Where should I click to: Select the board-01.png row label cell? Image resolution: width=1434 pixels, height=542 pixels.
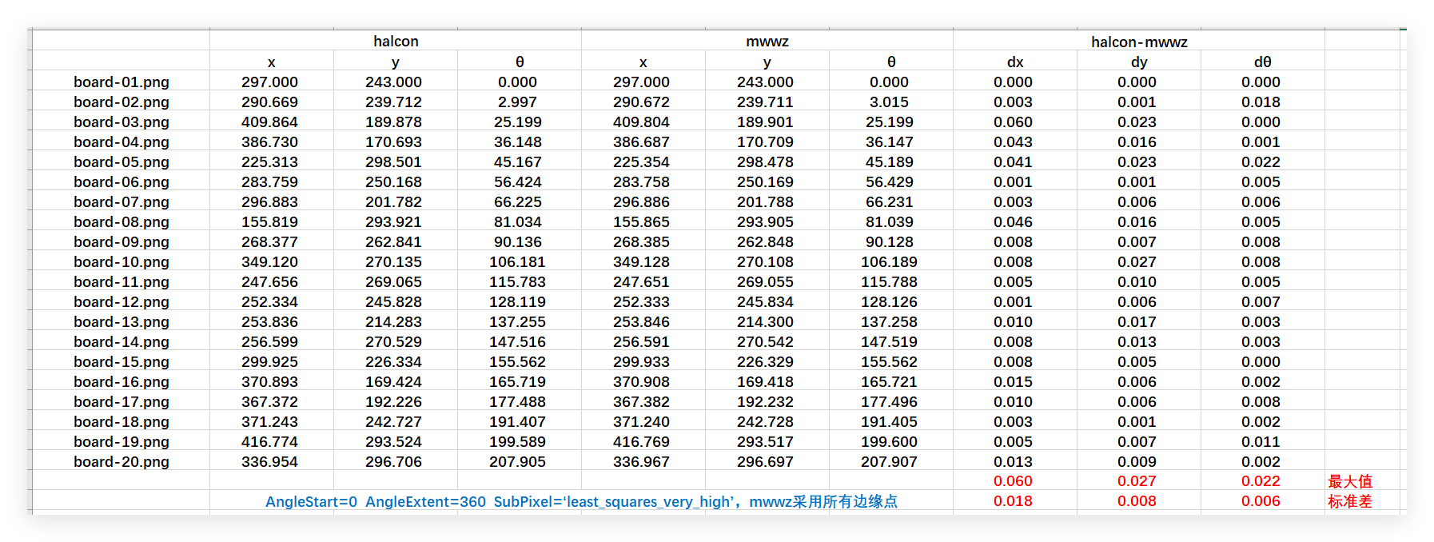(x=121, y=82)
